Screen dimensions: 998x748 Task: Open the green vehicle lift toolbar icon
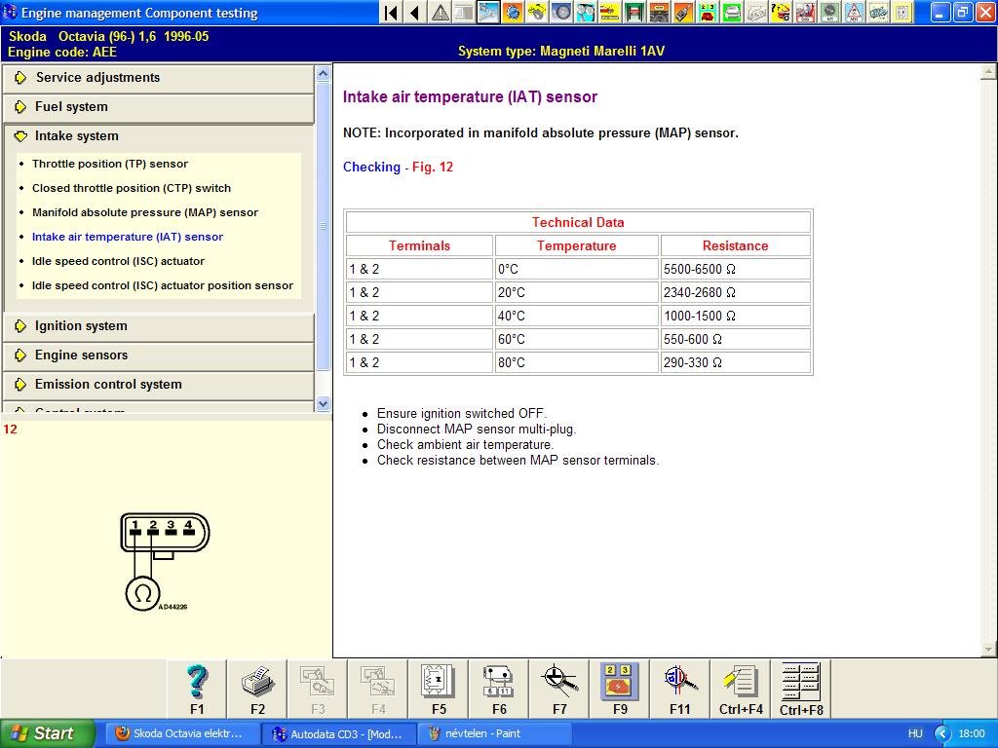(x=633, y=12)
